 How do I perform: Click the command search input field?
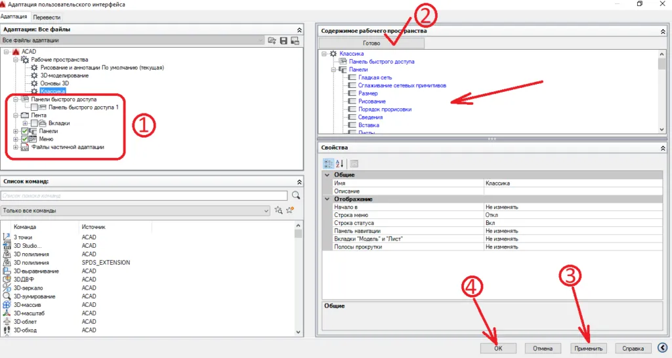(144, 195)
